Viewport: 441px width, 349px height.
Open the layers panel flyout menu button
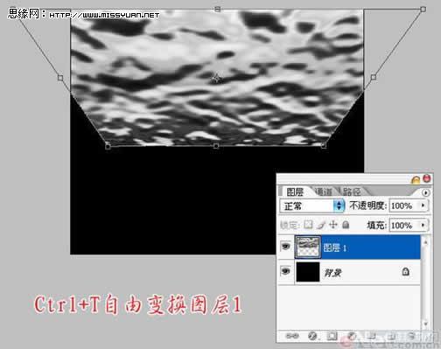tap(425, 192)
